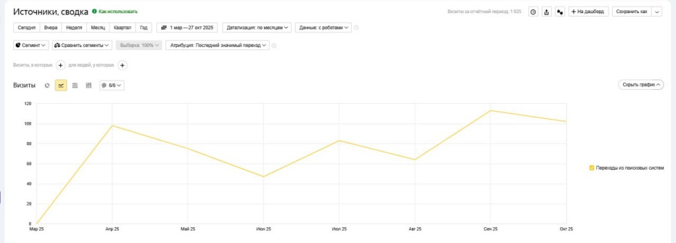
Task: Click Переходы из поисковых систем legend label
Action: pyautogui.click(x=630, y=168)
